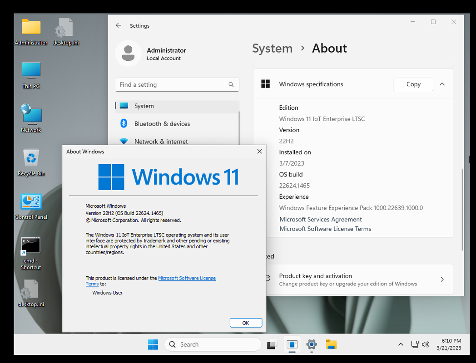This screenshot has width=476, height=363.
Task: Click the Administrator account avatar
Action: click(128, 54)
